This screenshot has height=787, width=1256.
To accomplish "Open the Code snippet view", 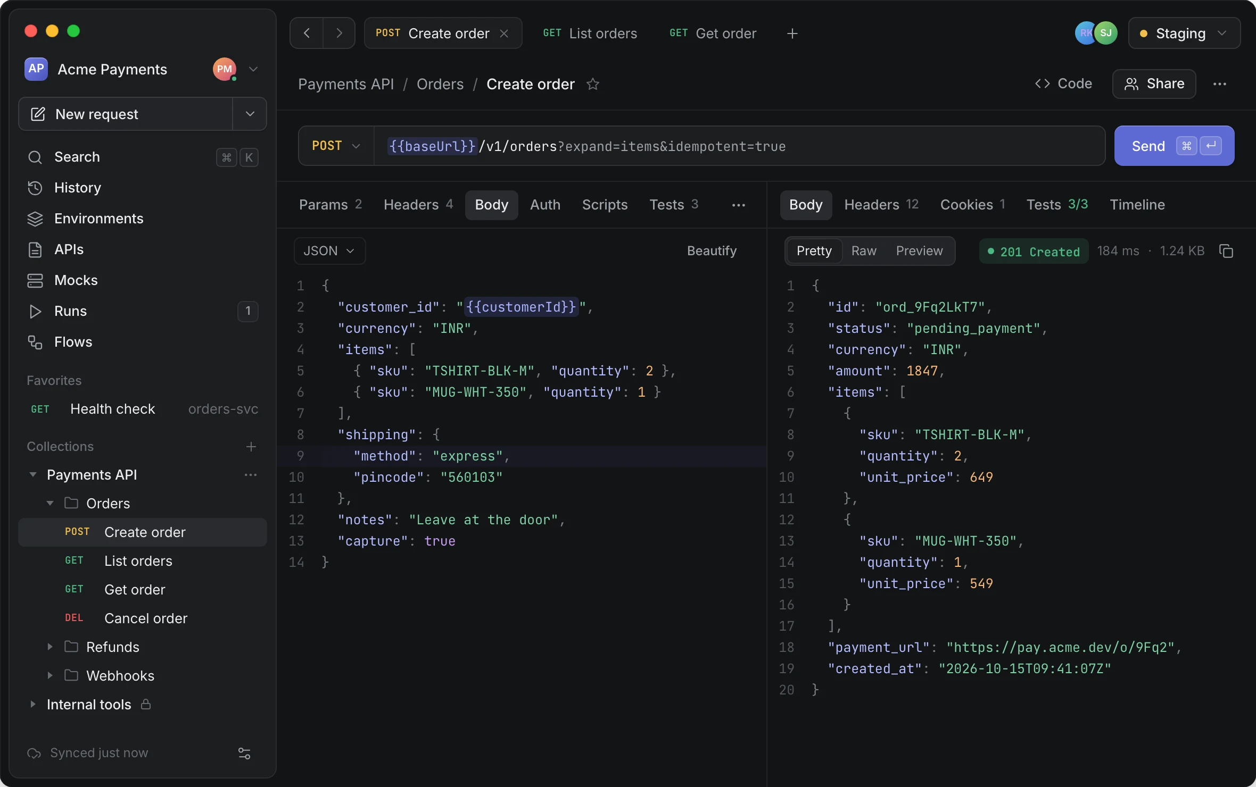I will coord(1063,83).
